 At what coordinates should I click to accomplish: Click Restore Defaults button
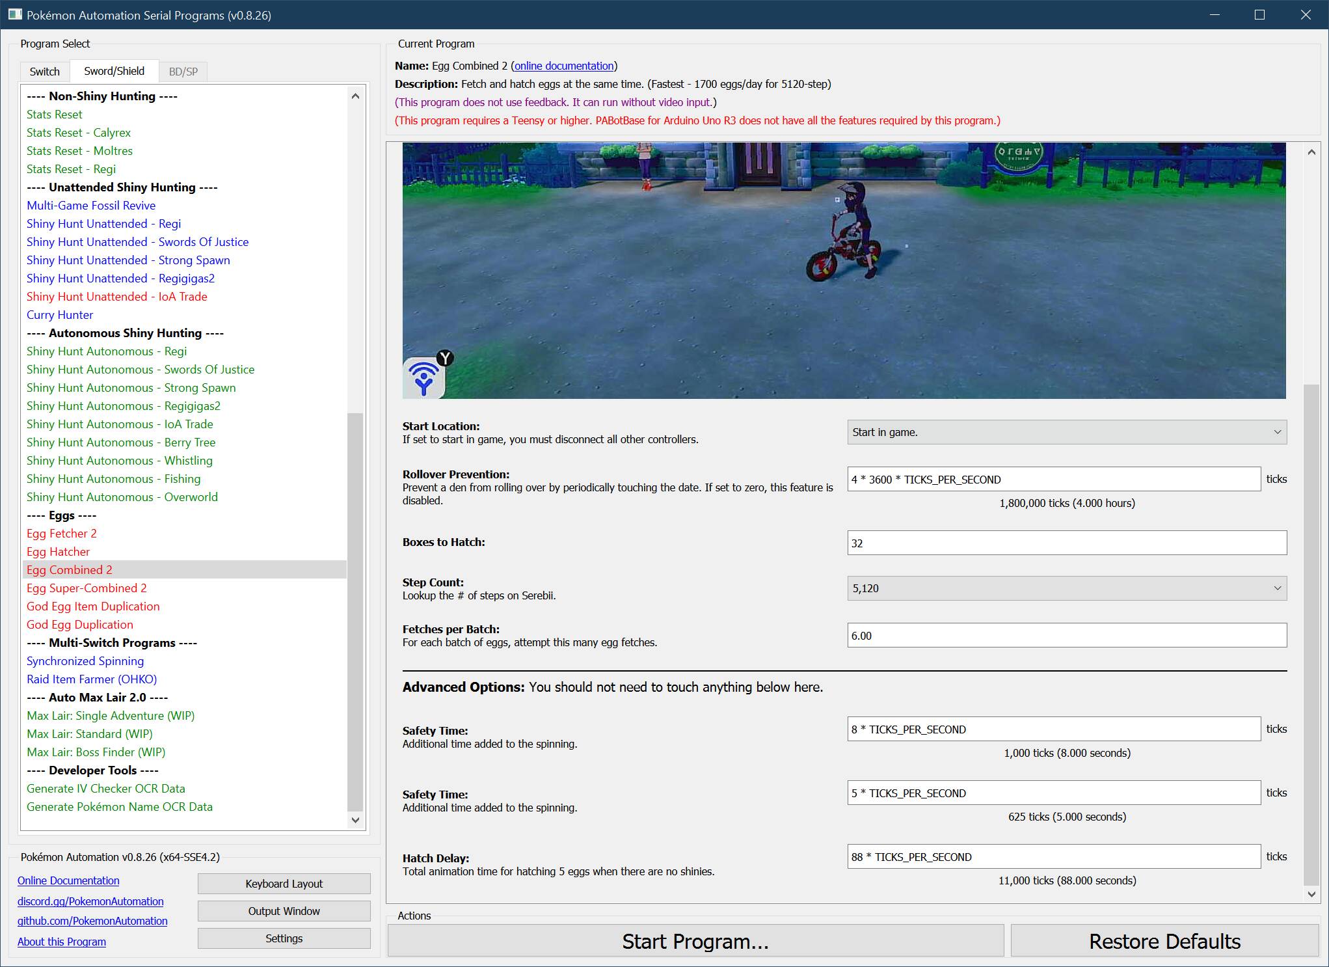pos(1164,941)
